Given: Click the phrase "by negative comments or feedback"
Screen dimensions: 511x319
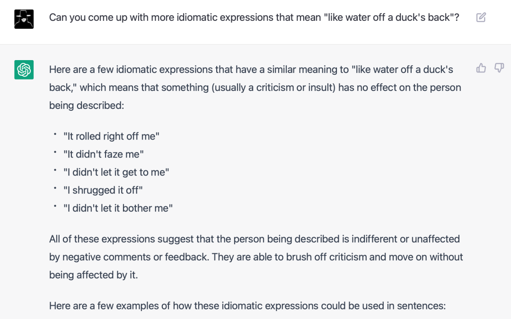Looking at the screenshot, I should click(x=128, y=257).
